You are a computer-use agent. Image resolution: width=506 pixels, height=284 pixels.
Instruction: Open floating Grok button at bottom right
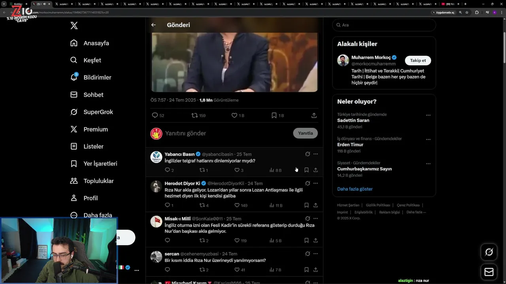(x=489, y=252)
